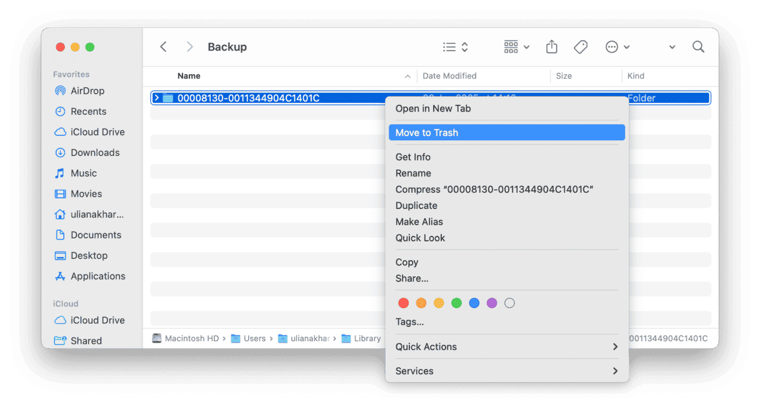The image size is (760, 403).
Task: Click Get Info in the context menu
Action: coord(413,157)
